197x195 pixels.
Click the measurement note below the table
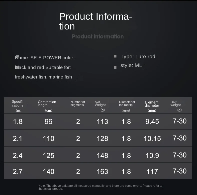tap(100, 187)
